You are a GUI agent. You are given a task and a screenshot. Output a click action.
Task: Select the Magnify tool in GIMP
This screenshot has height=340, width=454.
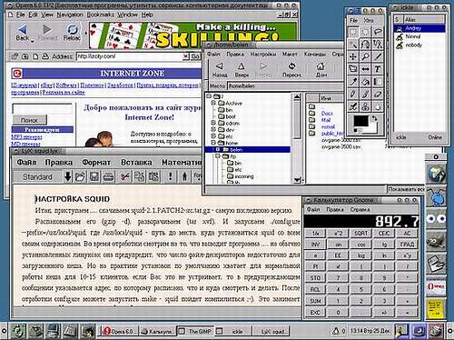pyautogui.click(x=365, y=56)
